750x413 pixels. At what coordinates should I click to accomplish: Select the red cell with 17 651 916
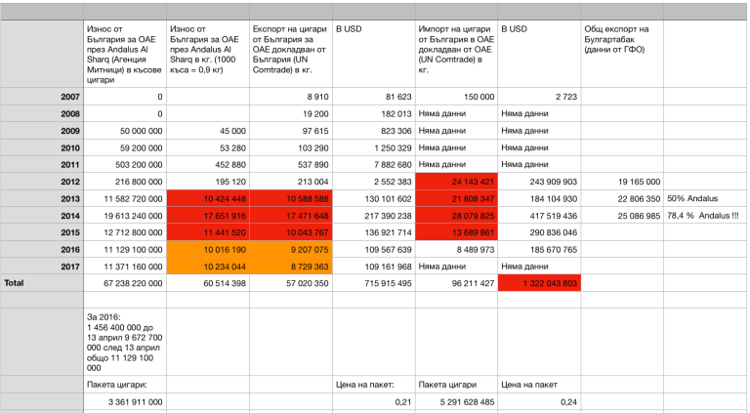(x=206, y=214)
